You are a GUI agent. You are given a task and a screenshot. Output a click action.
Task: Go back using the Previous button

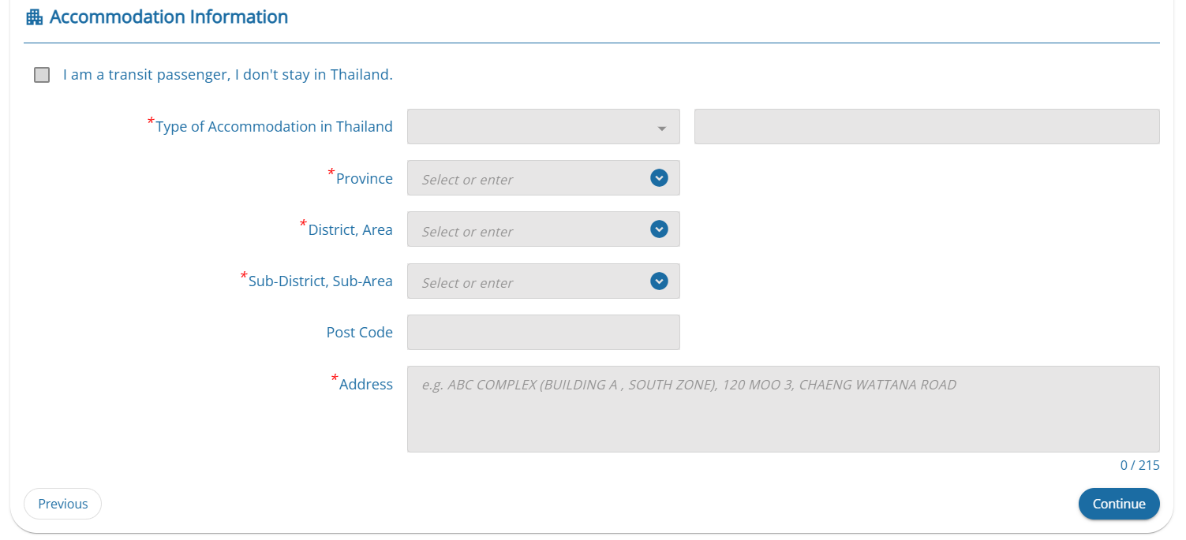[62, 503]
